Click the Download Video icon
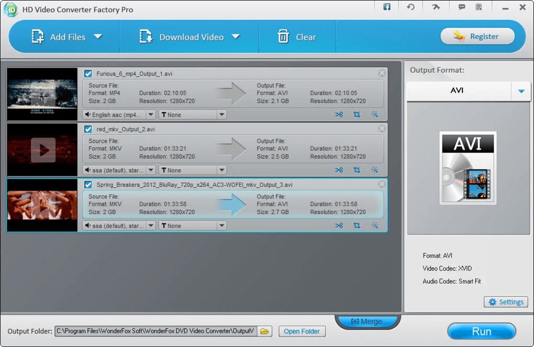 point(144,36)
